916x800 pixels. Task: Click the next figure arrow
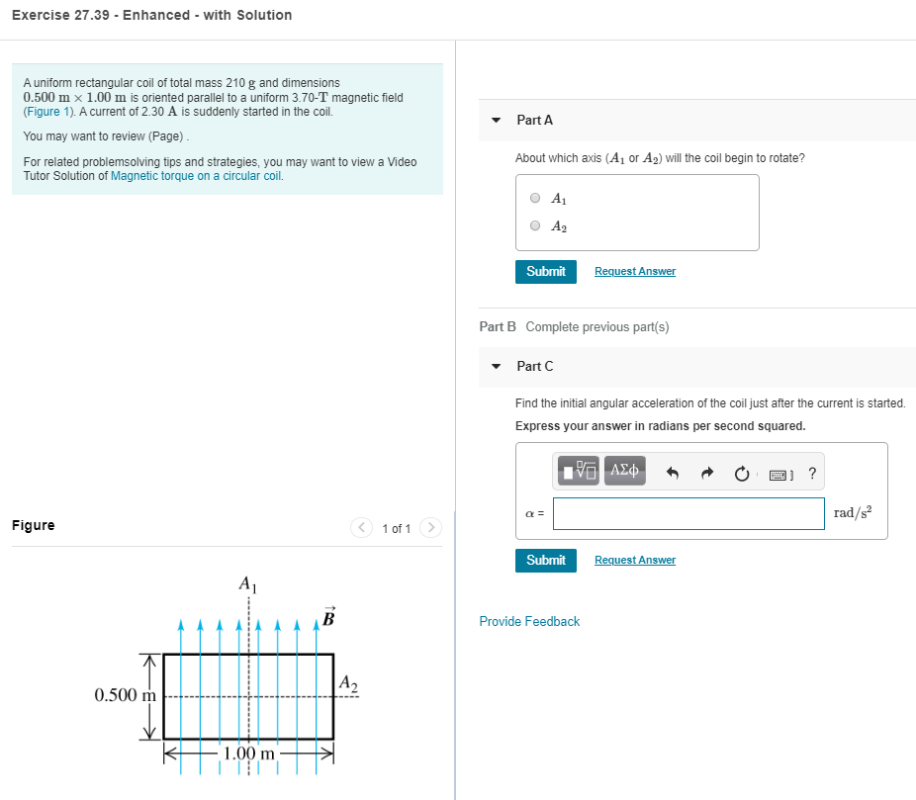[431, 528]
